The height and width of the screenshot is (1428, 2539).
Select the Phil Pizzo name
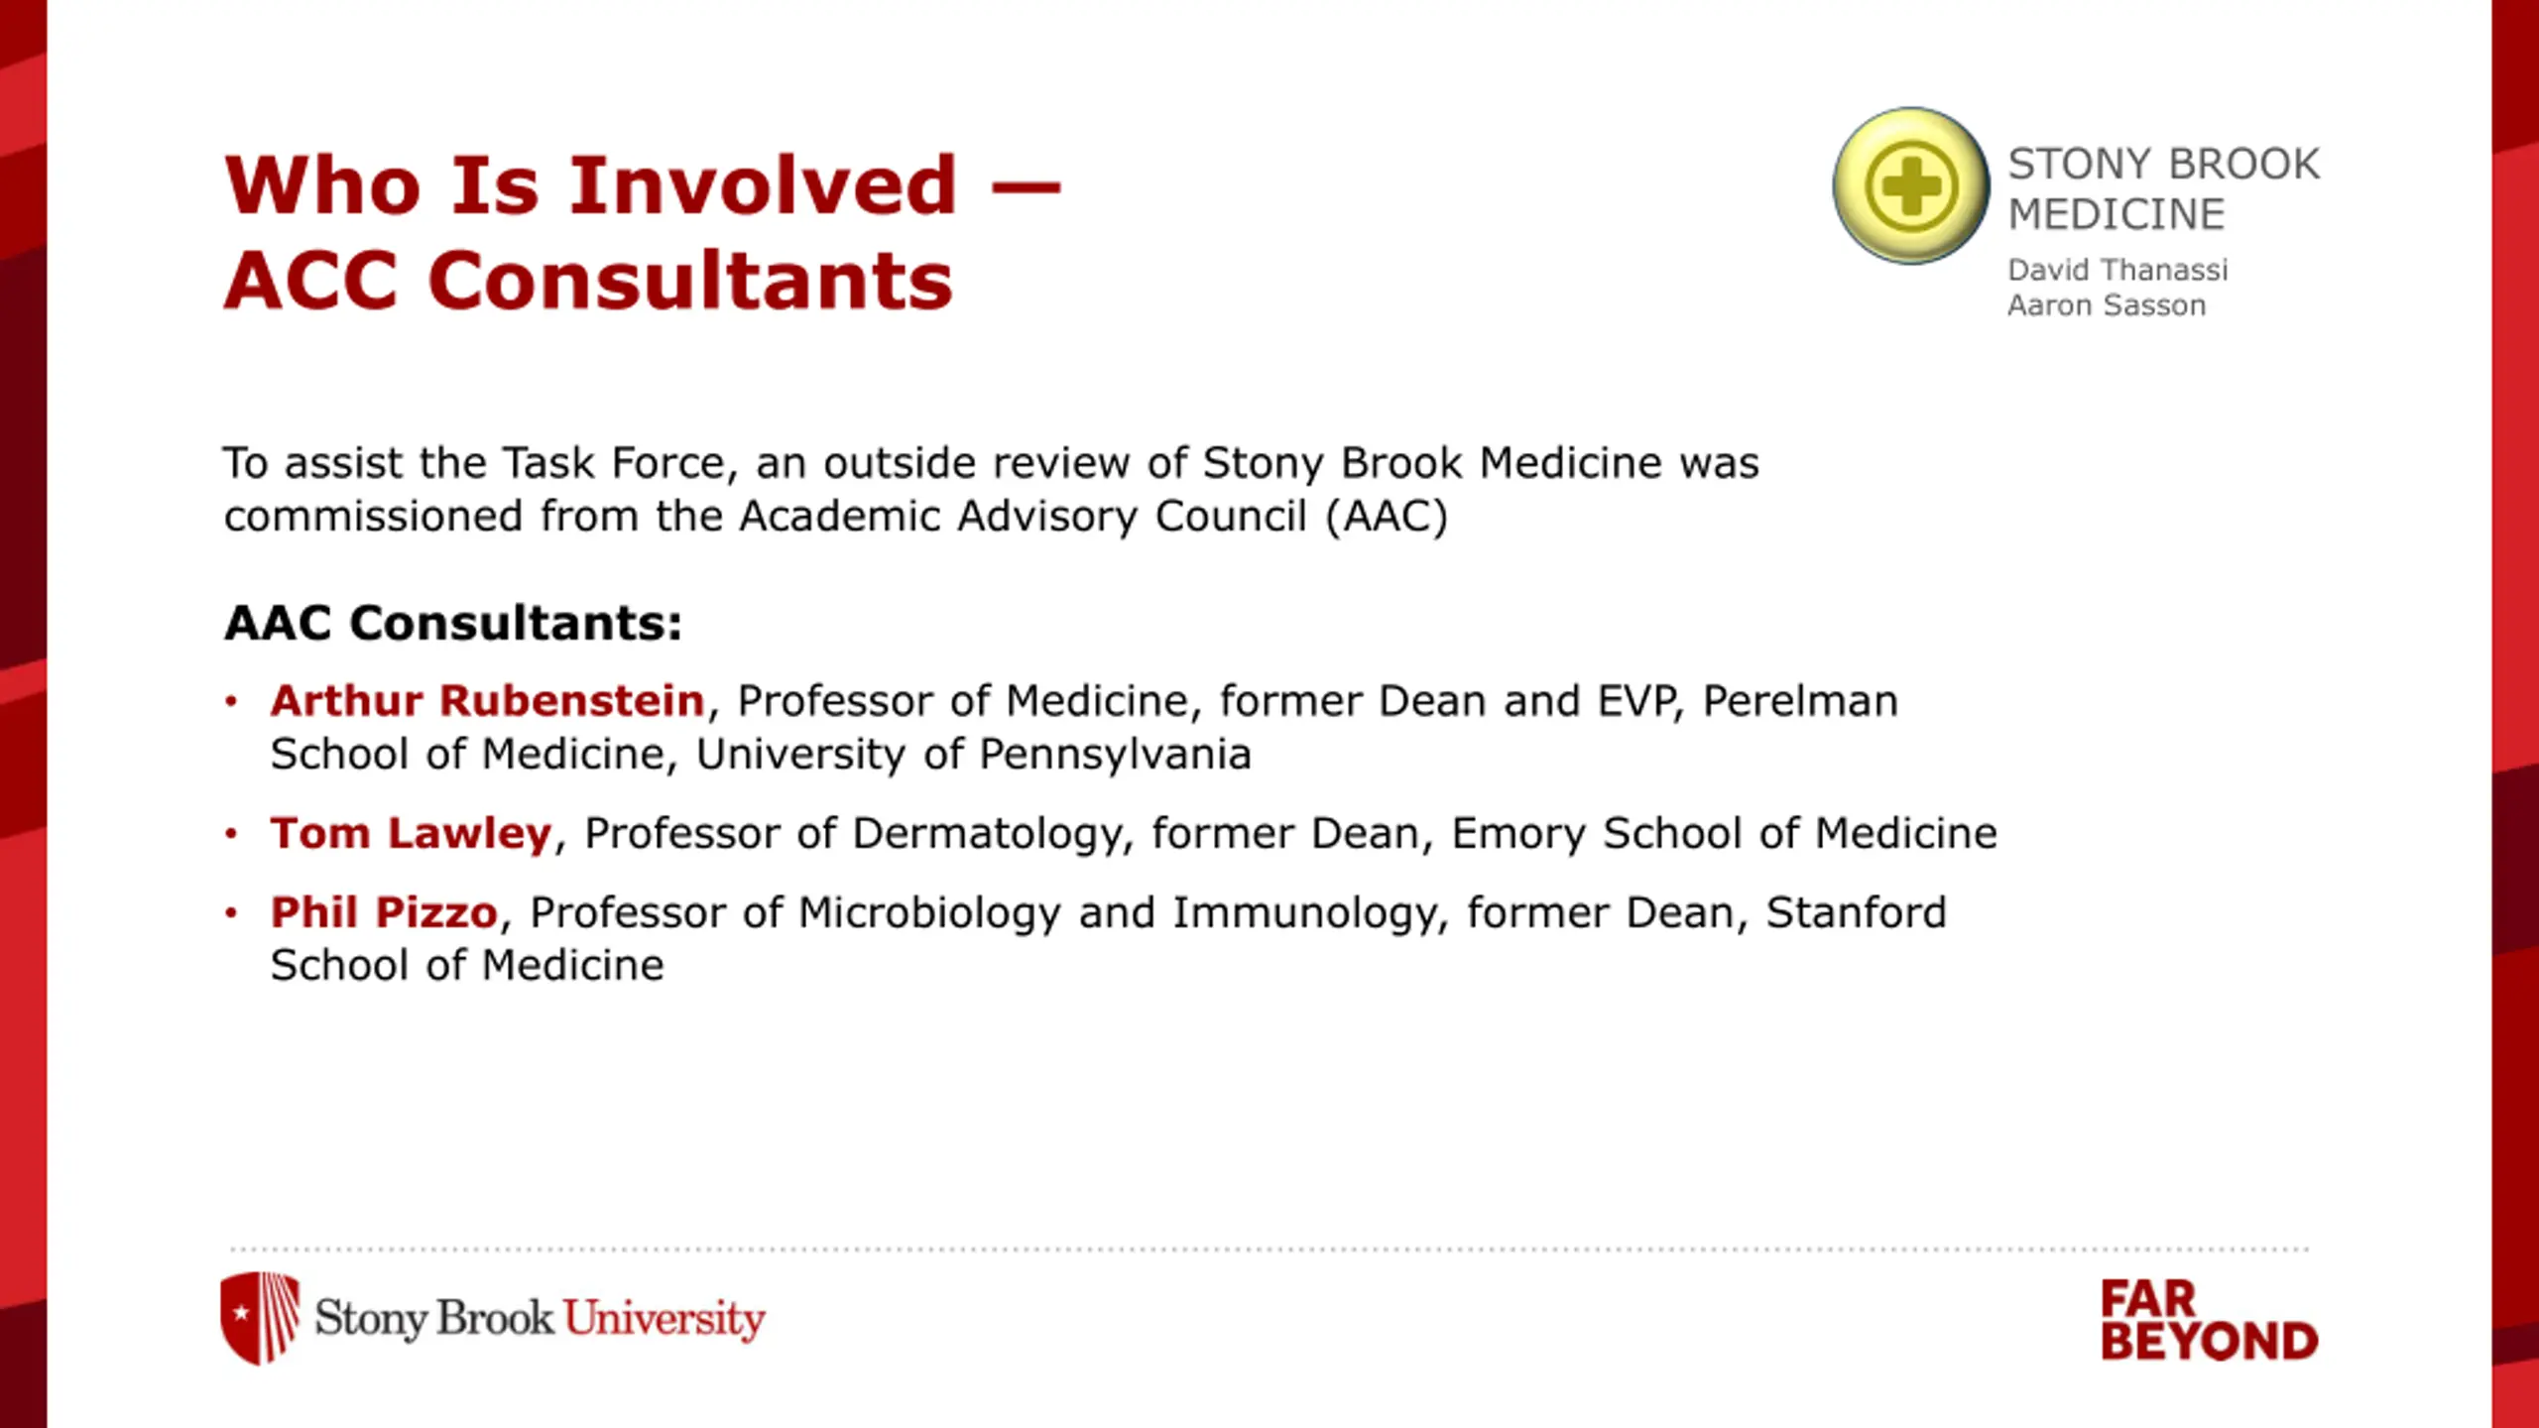click(384, 912)
